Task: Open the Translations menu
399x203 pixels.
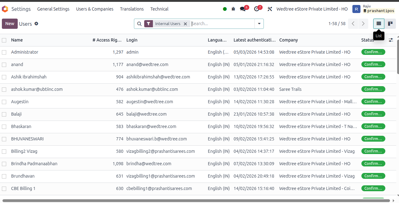Action: (x=132, y=9)
